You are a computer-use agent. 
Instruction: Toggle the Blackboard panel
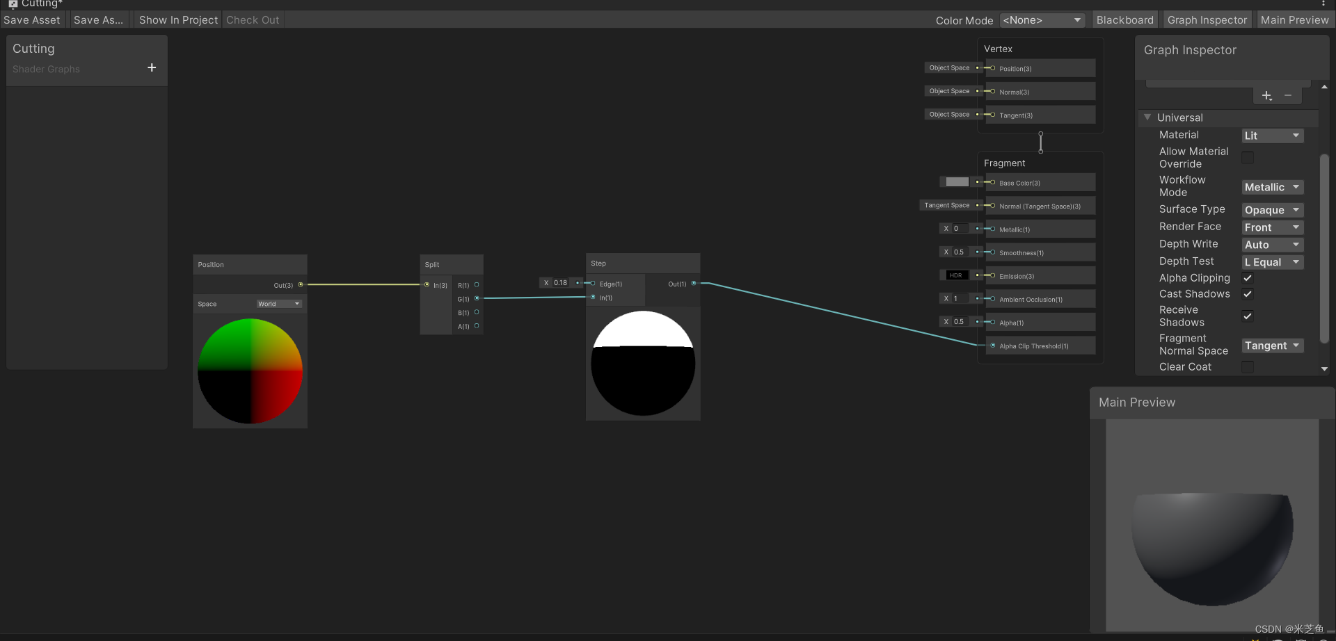1124,19
